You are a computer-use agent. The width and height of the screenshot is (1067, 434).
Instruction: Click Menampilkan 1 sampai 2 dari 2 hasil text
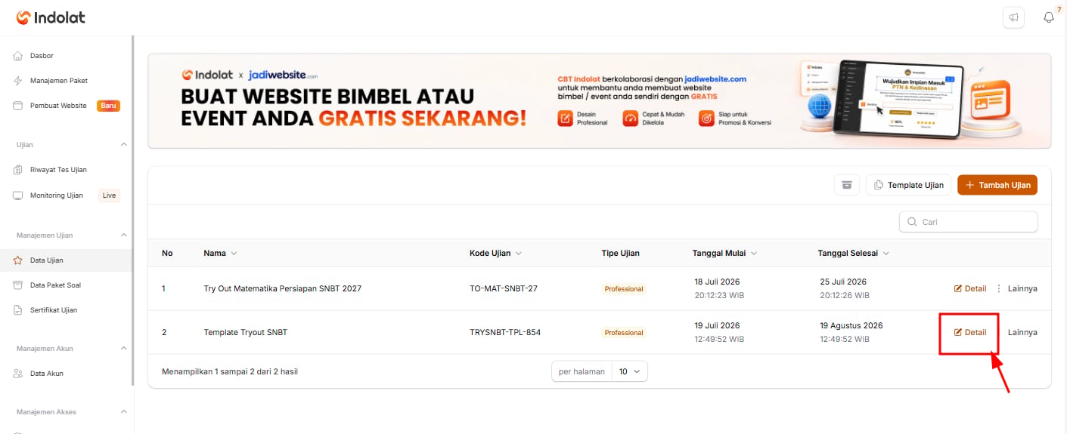coord(230,371)
